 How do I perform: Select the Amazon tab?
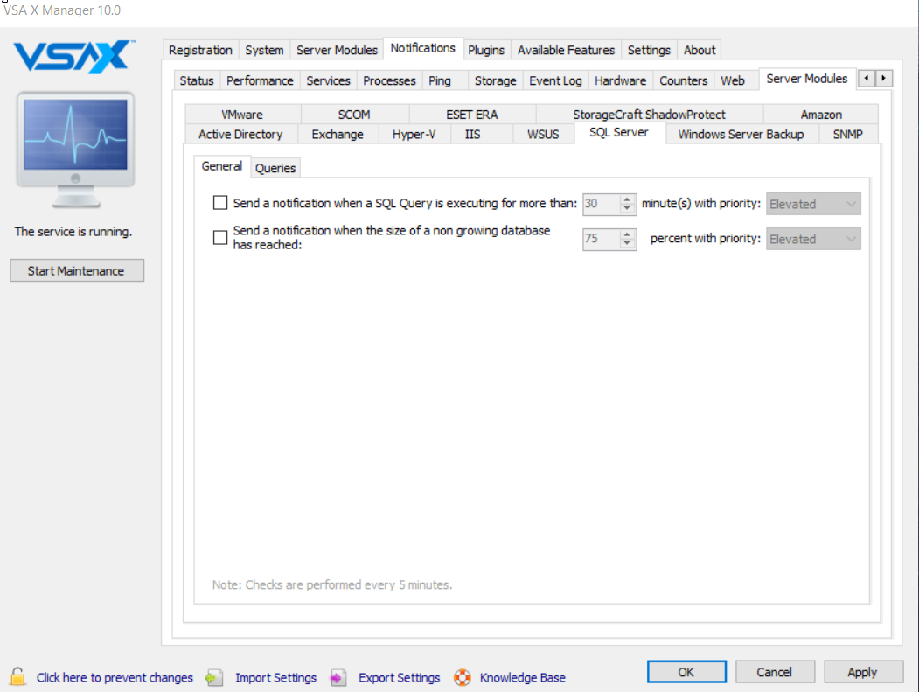(x=821, y=115)
